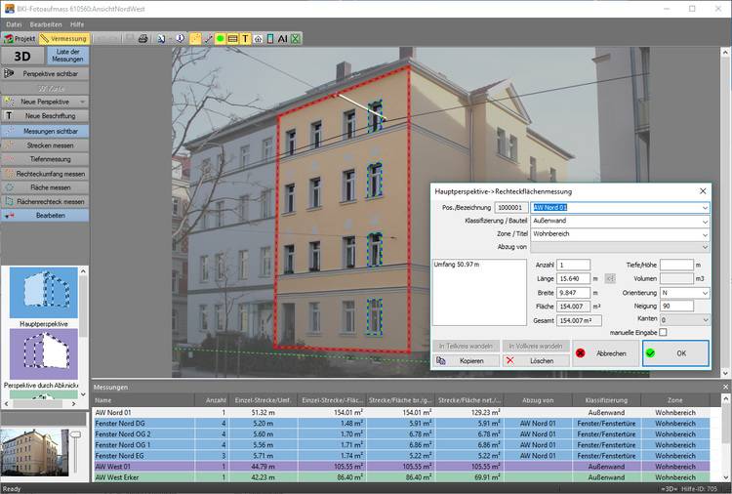Click the info circle toolbar icon

181,38
